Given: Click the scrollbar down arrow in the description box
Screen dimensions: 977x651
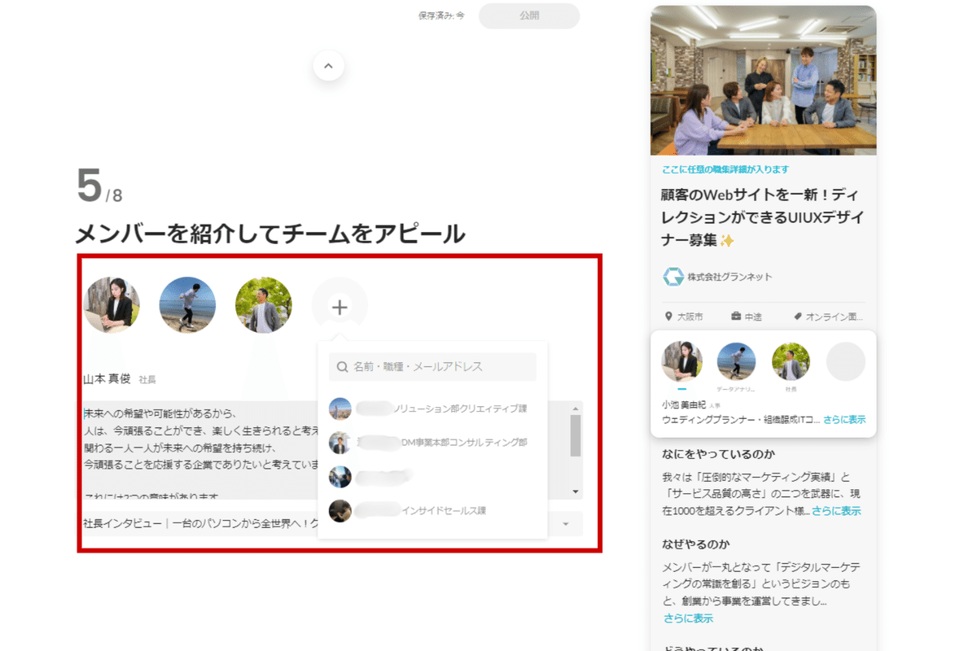Looking at the screenshot, I should [x=575, y=490].
